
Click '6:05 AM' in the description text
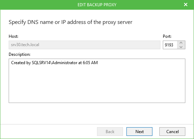[x=90, y=63]
